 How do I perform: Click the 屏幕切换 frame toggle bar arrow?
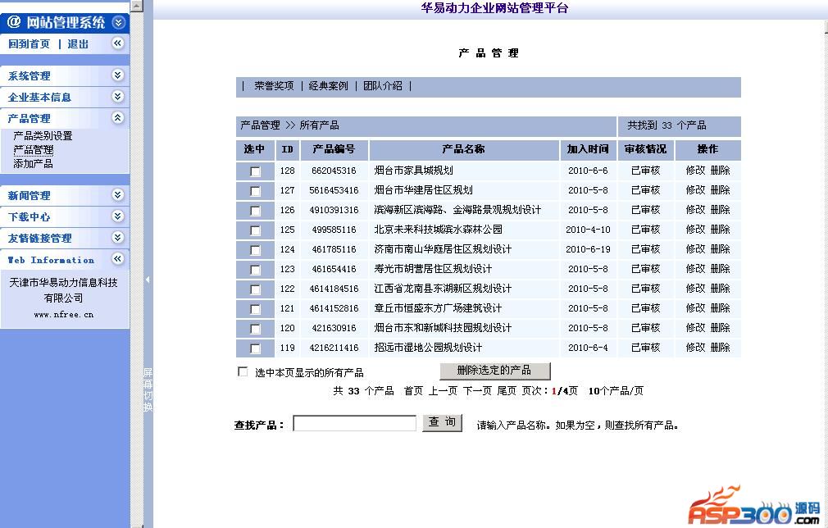click(148, 280)
